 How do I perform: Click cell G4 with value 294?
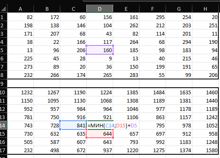[179, 42]
